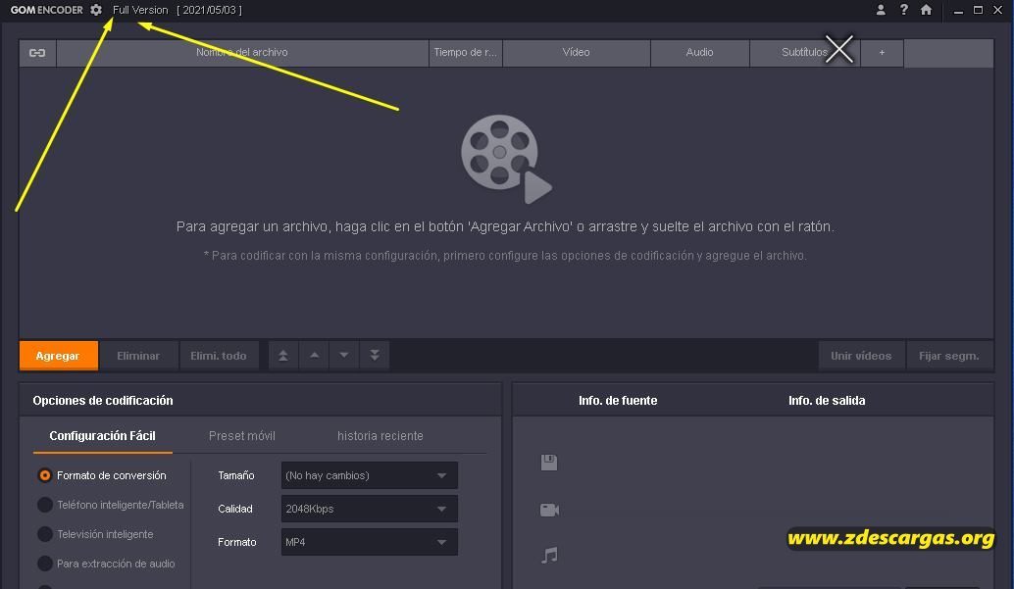
Task: Switch to Configuración Fácil tab
Action: pos(102,436)
